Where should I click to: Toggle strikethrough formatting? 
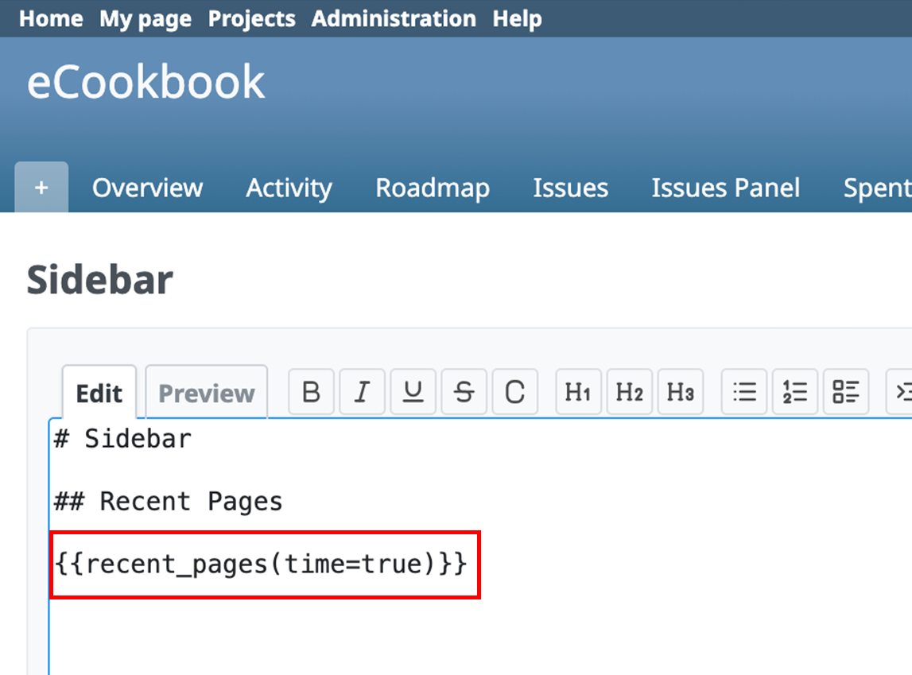tap(464, 392)
